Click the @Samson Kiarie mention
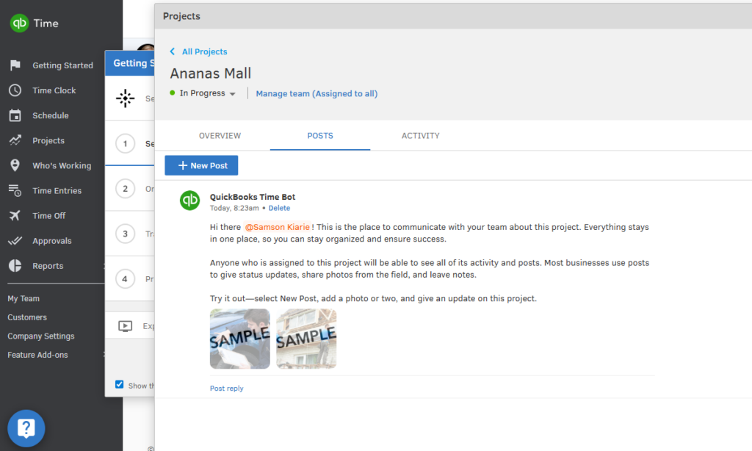The image size is (752, 451). tap(277, 227)
